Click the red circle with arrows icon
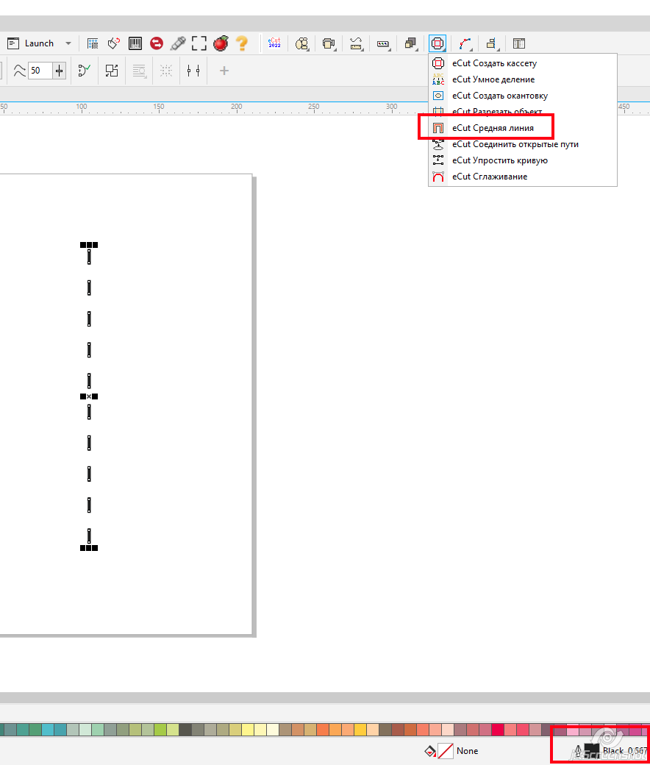The image size is (650, 765). pos(157,43)
